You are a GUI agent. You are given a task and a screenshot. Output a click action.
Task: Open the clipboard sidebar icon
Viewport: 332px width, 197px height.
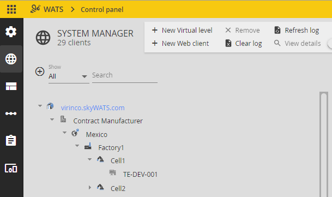[x=11, y=140]
